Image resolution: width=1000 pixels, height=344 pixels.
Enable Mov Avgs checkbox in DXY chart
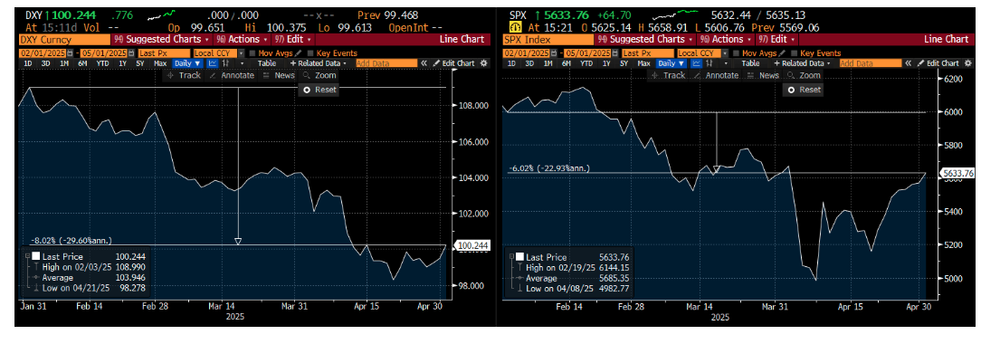(252, 53)
